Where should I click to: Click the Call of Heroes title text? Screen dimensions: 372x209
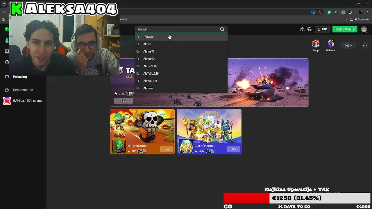[x=204, y=146]
